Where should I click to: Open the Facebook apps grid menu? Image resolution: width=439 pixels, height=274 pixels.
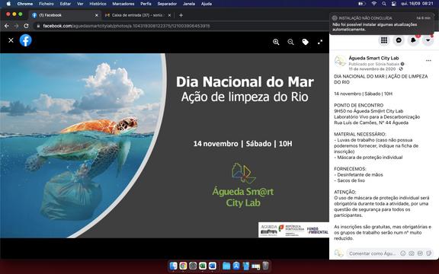384,40
